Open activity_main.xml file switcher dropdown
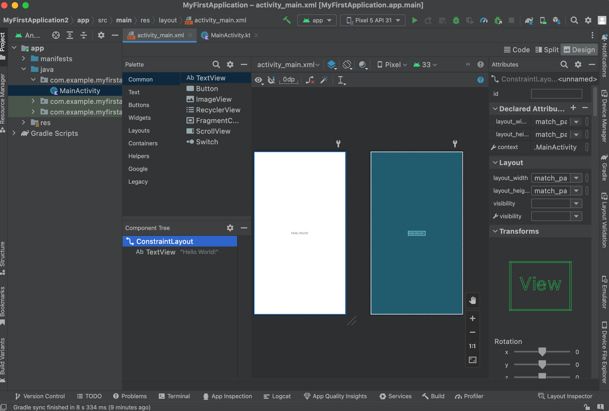Screen dimensions: 609x411 (x=288, y=65)
